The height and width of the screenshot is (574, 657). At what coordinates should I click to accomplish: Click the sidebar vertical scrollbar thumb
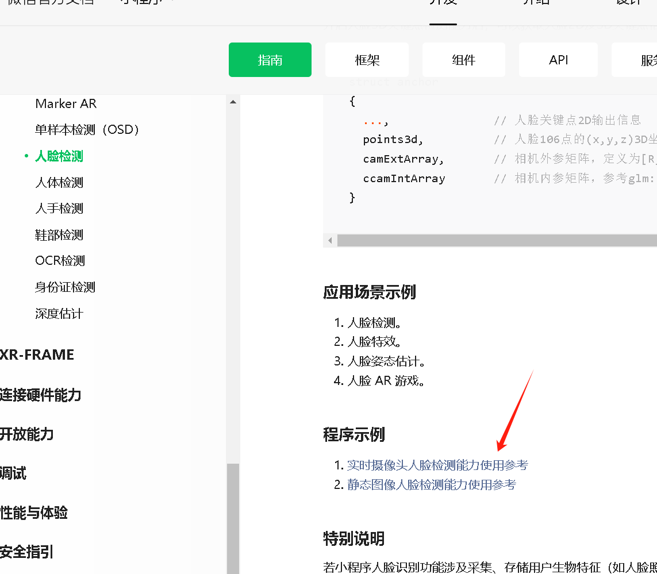point(233,519)
